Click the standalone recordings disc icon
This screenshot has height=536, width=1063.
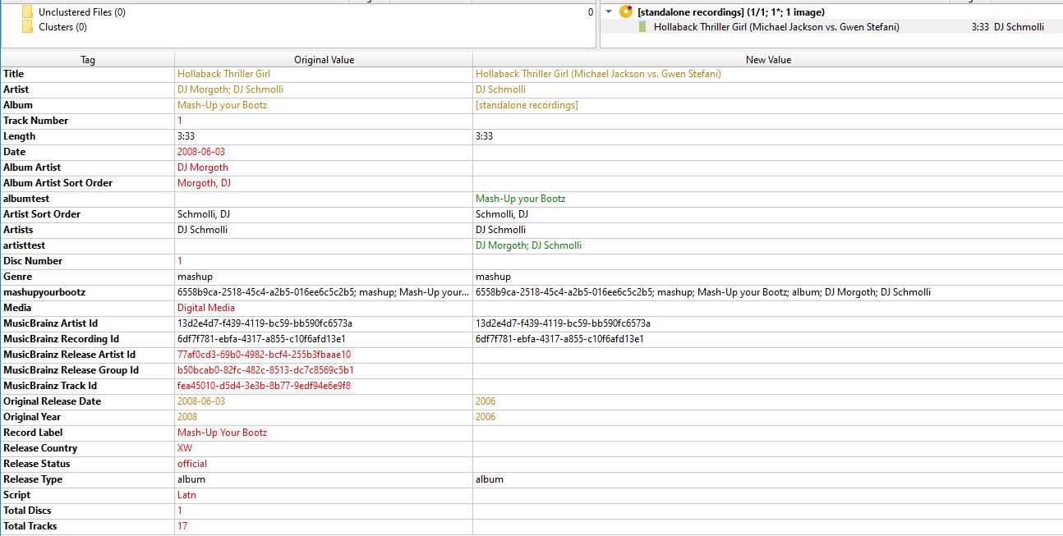click(x=626, y=12)
